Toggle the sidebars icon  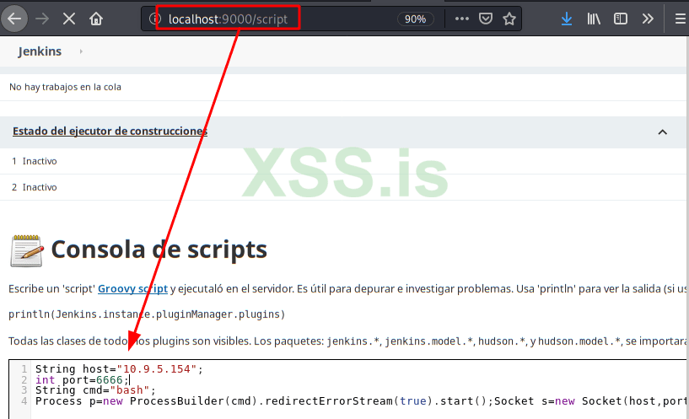click(621, 19)
